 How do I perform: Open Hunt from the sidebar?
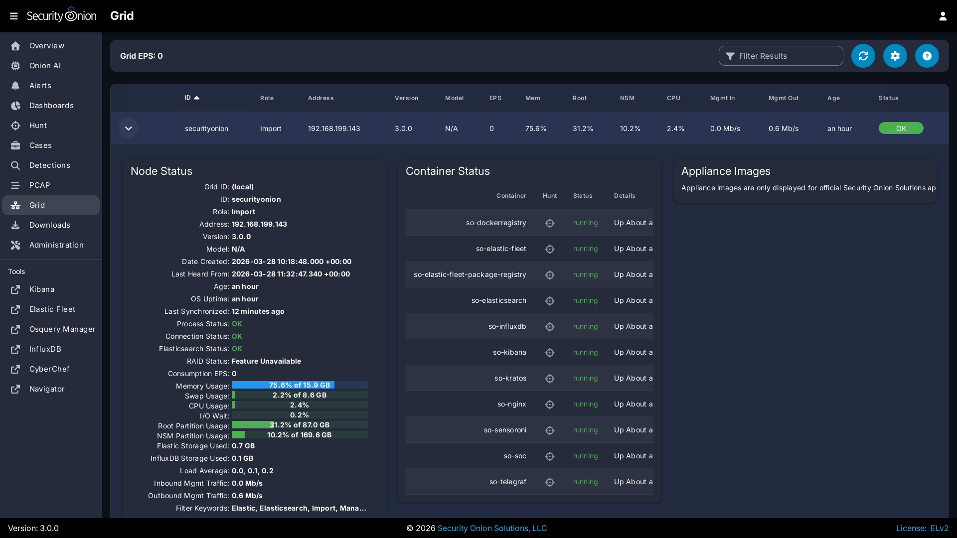click(38, 126)
